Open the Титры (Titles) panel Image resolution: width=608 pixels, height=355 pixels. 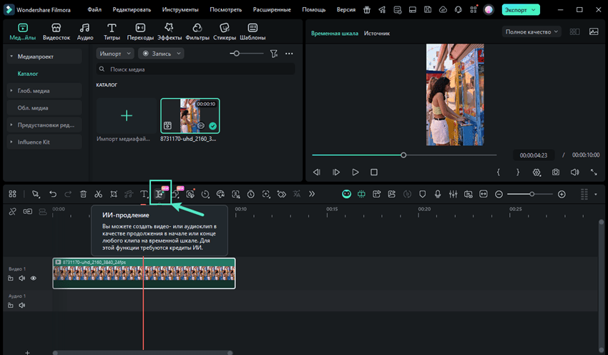(x=112, y=31)
